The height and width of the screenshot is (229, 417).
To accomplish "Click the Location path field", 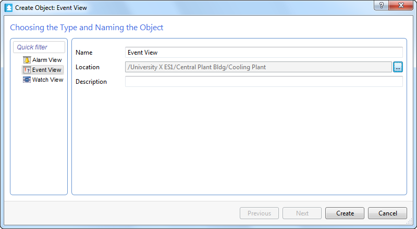I will 258,67.
